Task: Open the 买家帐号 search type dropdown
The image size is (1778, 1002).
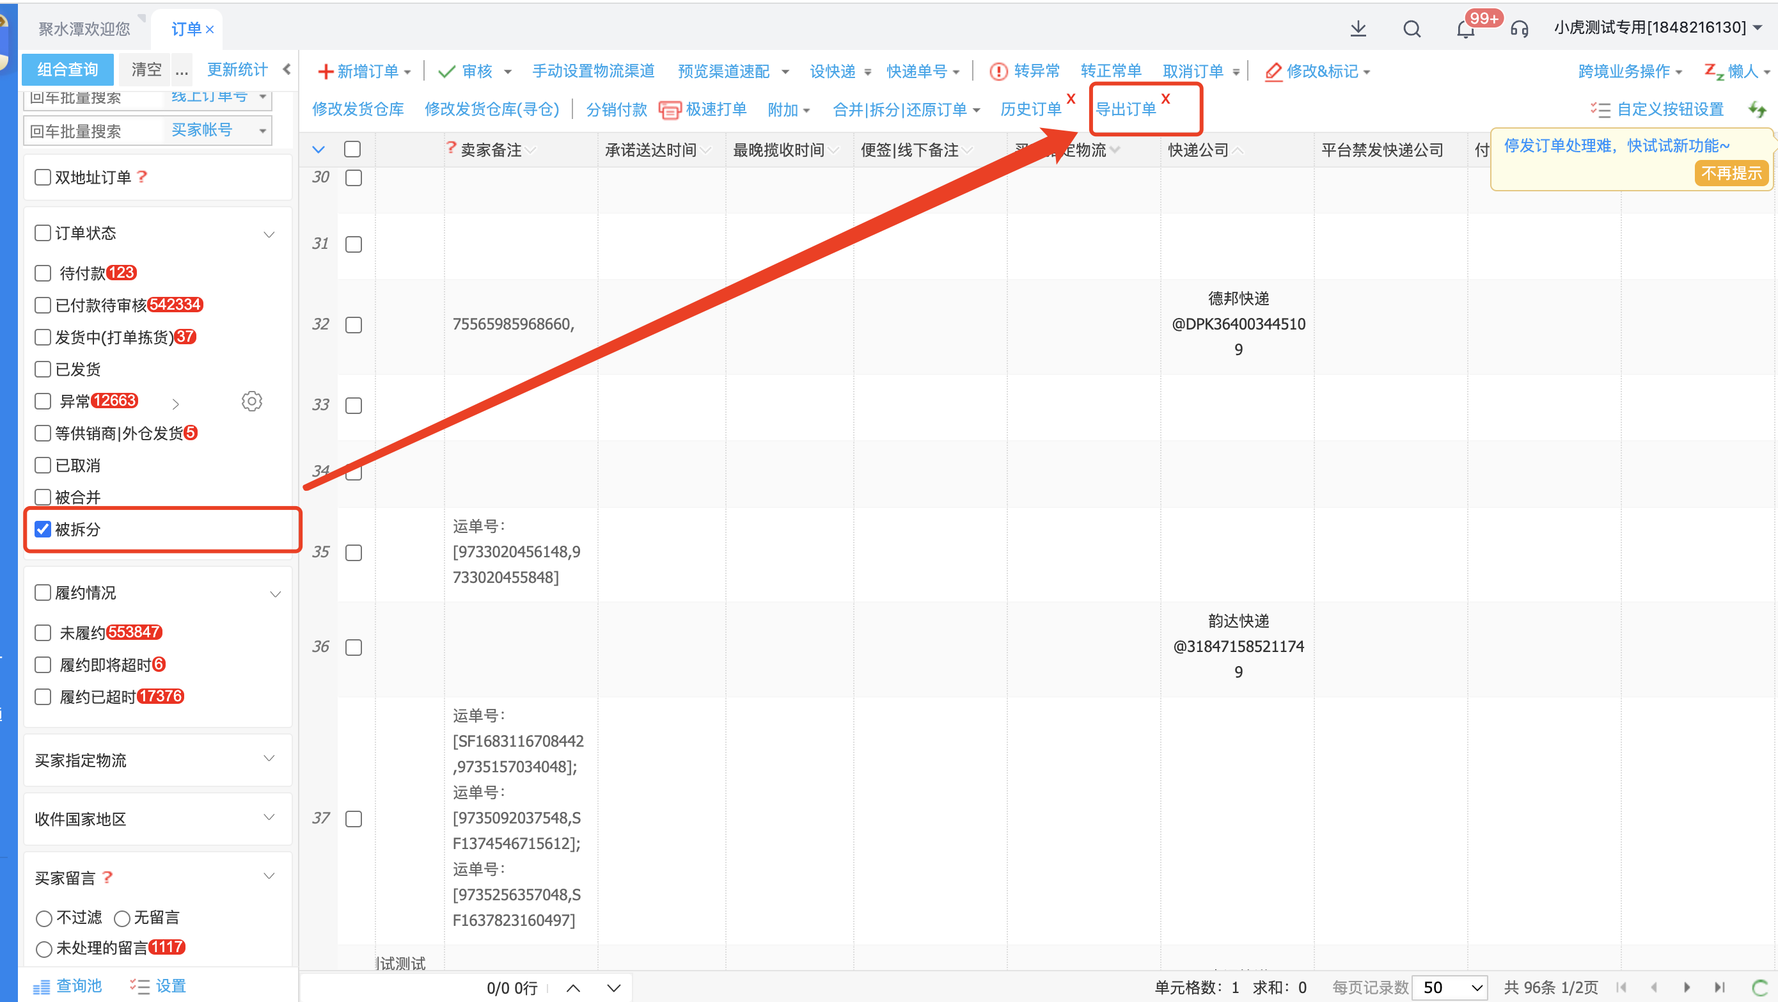Action: 218,131
